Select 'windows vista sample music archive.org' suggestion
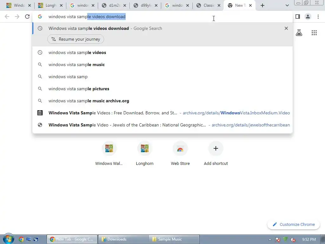325x244 pixels. [x=162, y=101]
